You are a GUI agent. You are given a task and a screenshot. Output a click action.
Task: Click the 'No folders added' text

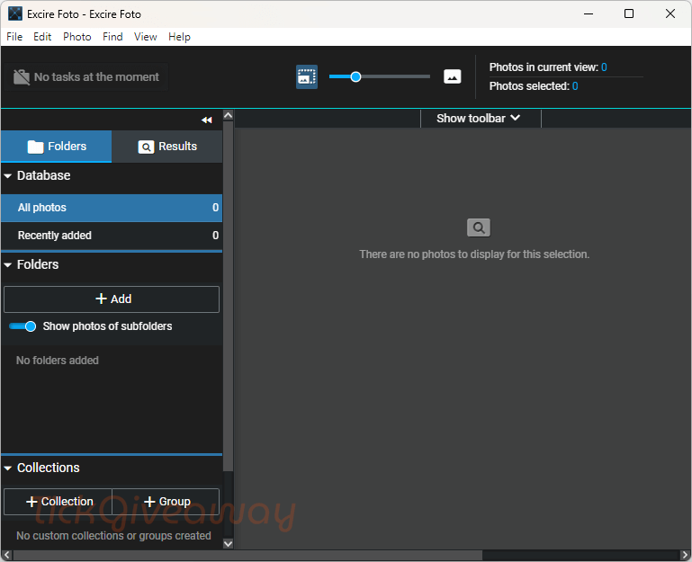(x=58, y=361)
